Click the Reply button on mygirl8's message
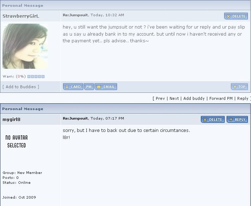The image size is (251, 206). (237, 120)
